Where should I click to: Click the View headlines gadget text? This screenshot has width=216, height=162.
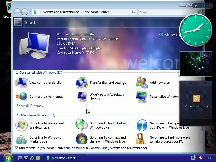(x=196, y=106)
